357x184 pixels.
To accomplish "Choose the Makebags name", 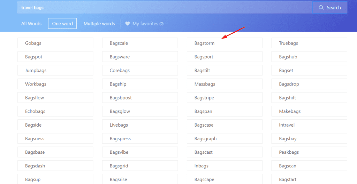I will [310, 111].
